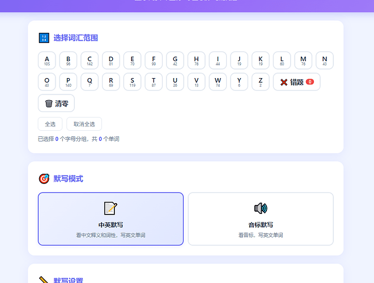Click the target icon beside 默写模式
Screen dimensions: 374x283
(x=44, y=179)
